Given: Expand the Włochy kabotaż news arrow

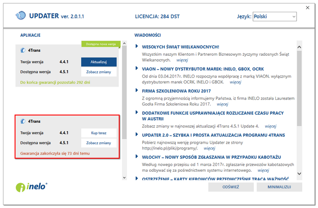Looking at the screenshot, I should [137, 156].
